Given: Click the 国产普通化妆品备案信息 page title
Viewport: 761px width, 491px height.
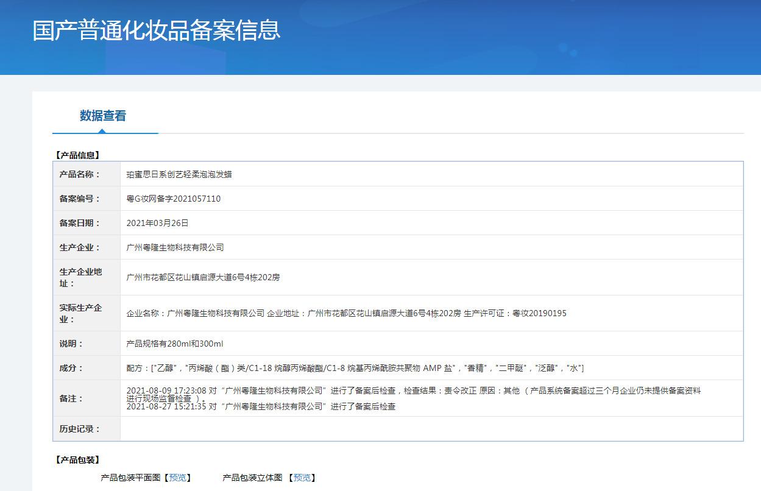Looking at the screenshot, I should coord(157,30).
